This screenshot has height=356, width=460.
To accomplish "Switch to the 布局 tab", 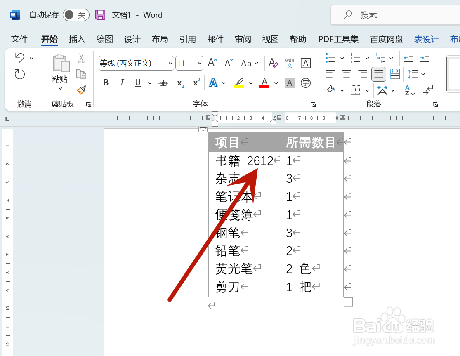I will [x=160, y=39].
